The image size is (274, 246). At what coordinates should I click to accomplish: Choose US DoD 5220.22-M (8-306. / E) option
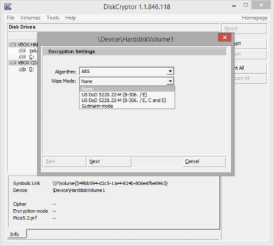tap(127, 95)
